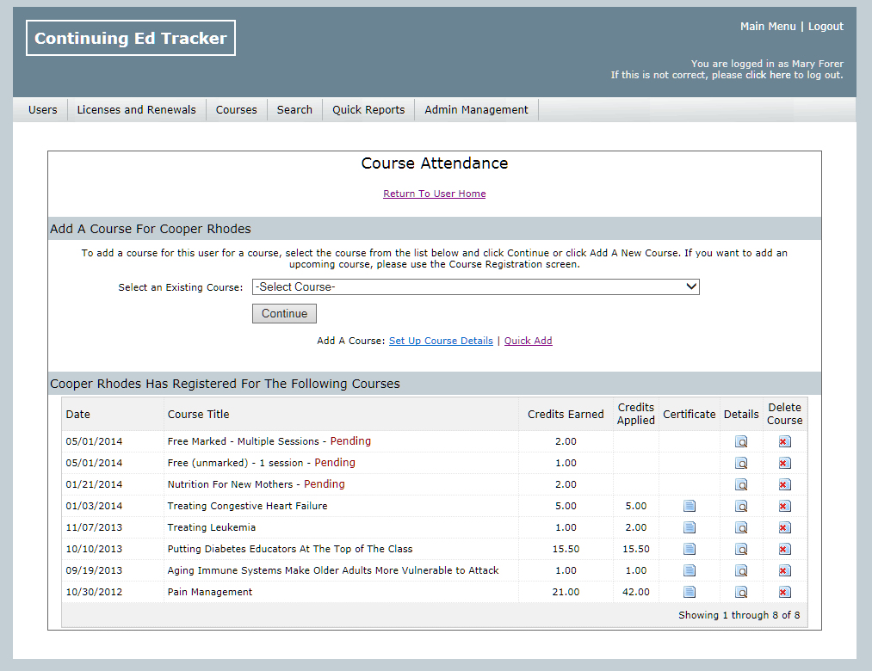
Task: Delete the Free (unmarked) - 1 session course
Action: tap(784, 463)
